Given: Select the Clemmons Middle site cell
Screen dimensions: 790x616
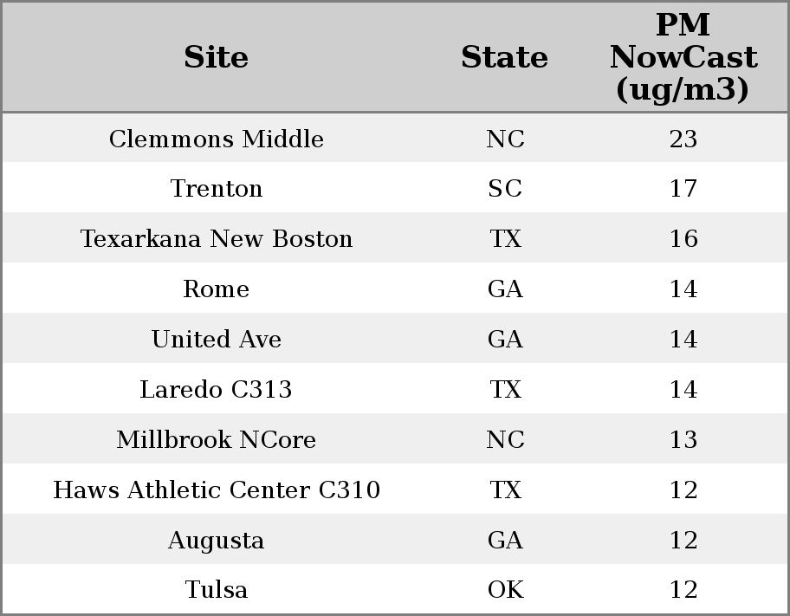Looking at the screenshot, I should [x=217, y=139].
